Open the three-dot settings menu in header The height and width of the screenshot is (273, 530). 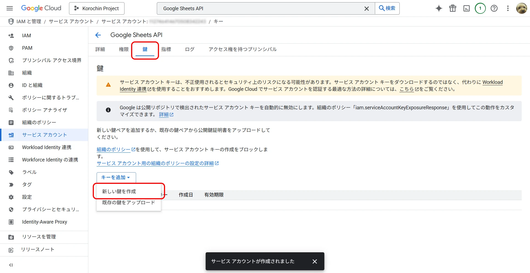point(508,8)
